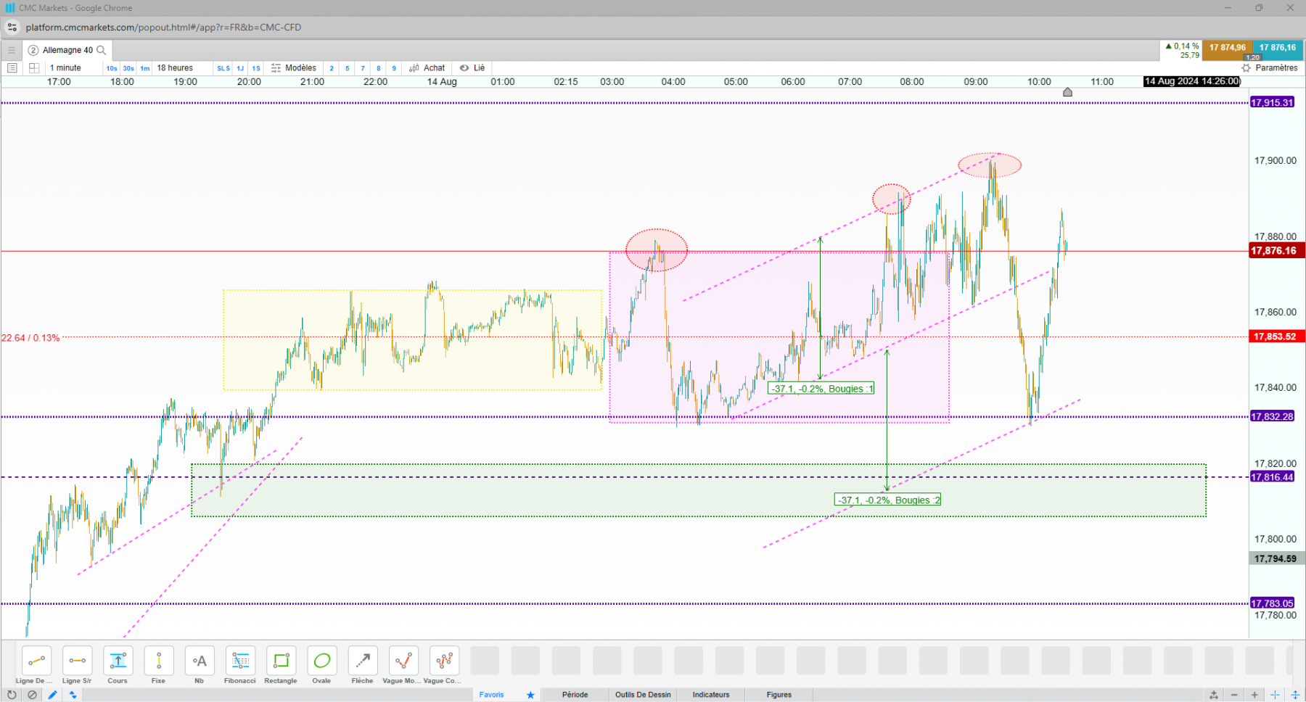Click the zoom in plus icon
The height and width of the screenshot is (702, 1306).
(x=1254, y=695)
